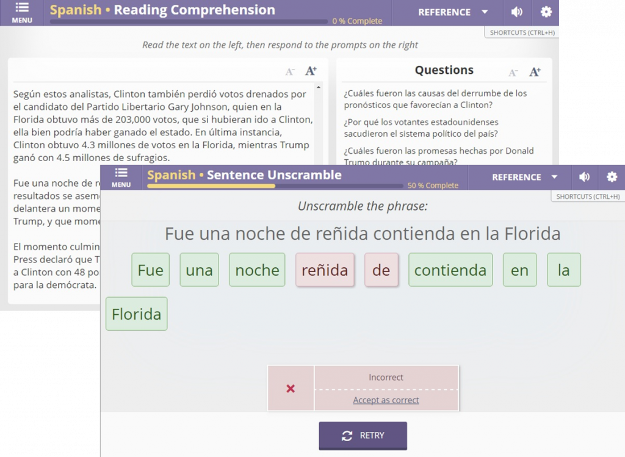Open SHORTCUTS (CTRL+H) tab in Sentence Unscramble
This screenshot has height=457, width=625.
[x=588, y=196]
